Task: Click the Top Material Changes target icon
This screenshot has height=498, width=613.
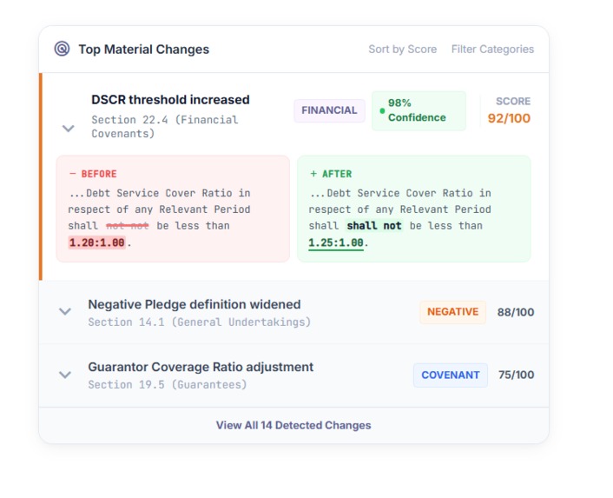Action: [62, 49]
